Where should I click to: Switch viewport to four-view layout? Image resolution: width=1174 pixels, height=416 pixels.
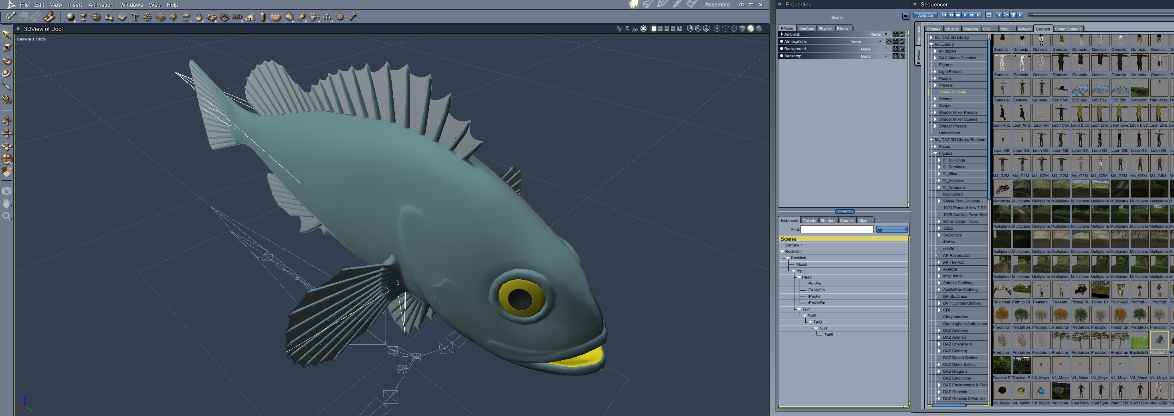point(673,29)
